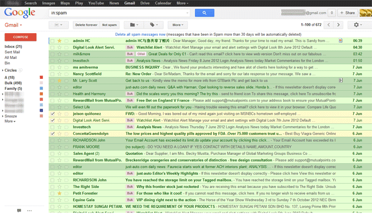Open Inbox (21) in sidebar
Image resolution: width=372 pixels, height=215 pixels.
pos(13,46)
